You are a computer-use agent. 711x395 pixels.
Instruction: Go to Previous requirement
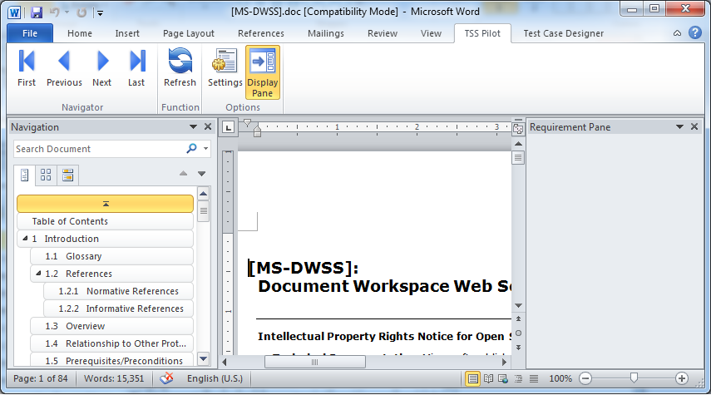click(x=64, y=68)
